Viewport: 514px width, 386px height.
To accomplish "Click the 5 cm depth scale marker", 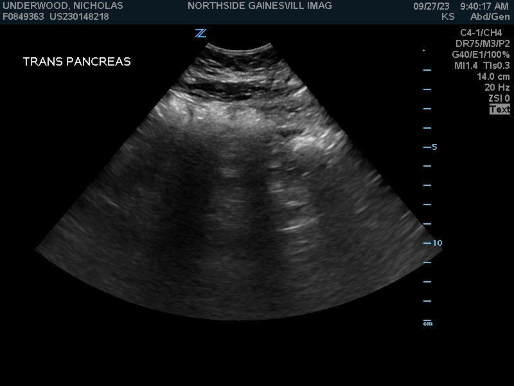I will pyautogui.click(x=434, y=147).
